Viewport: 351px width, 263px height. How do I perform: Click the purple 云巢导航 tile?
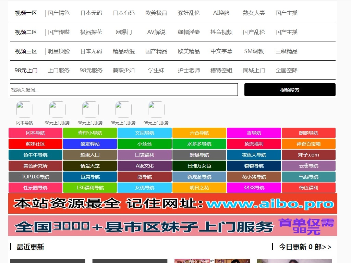click(308, 166)
